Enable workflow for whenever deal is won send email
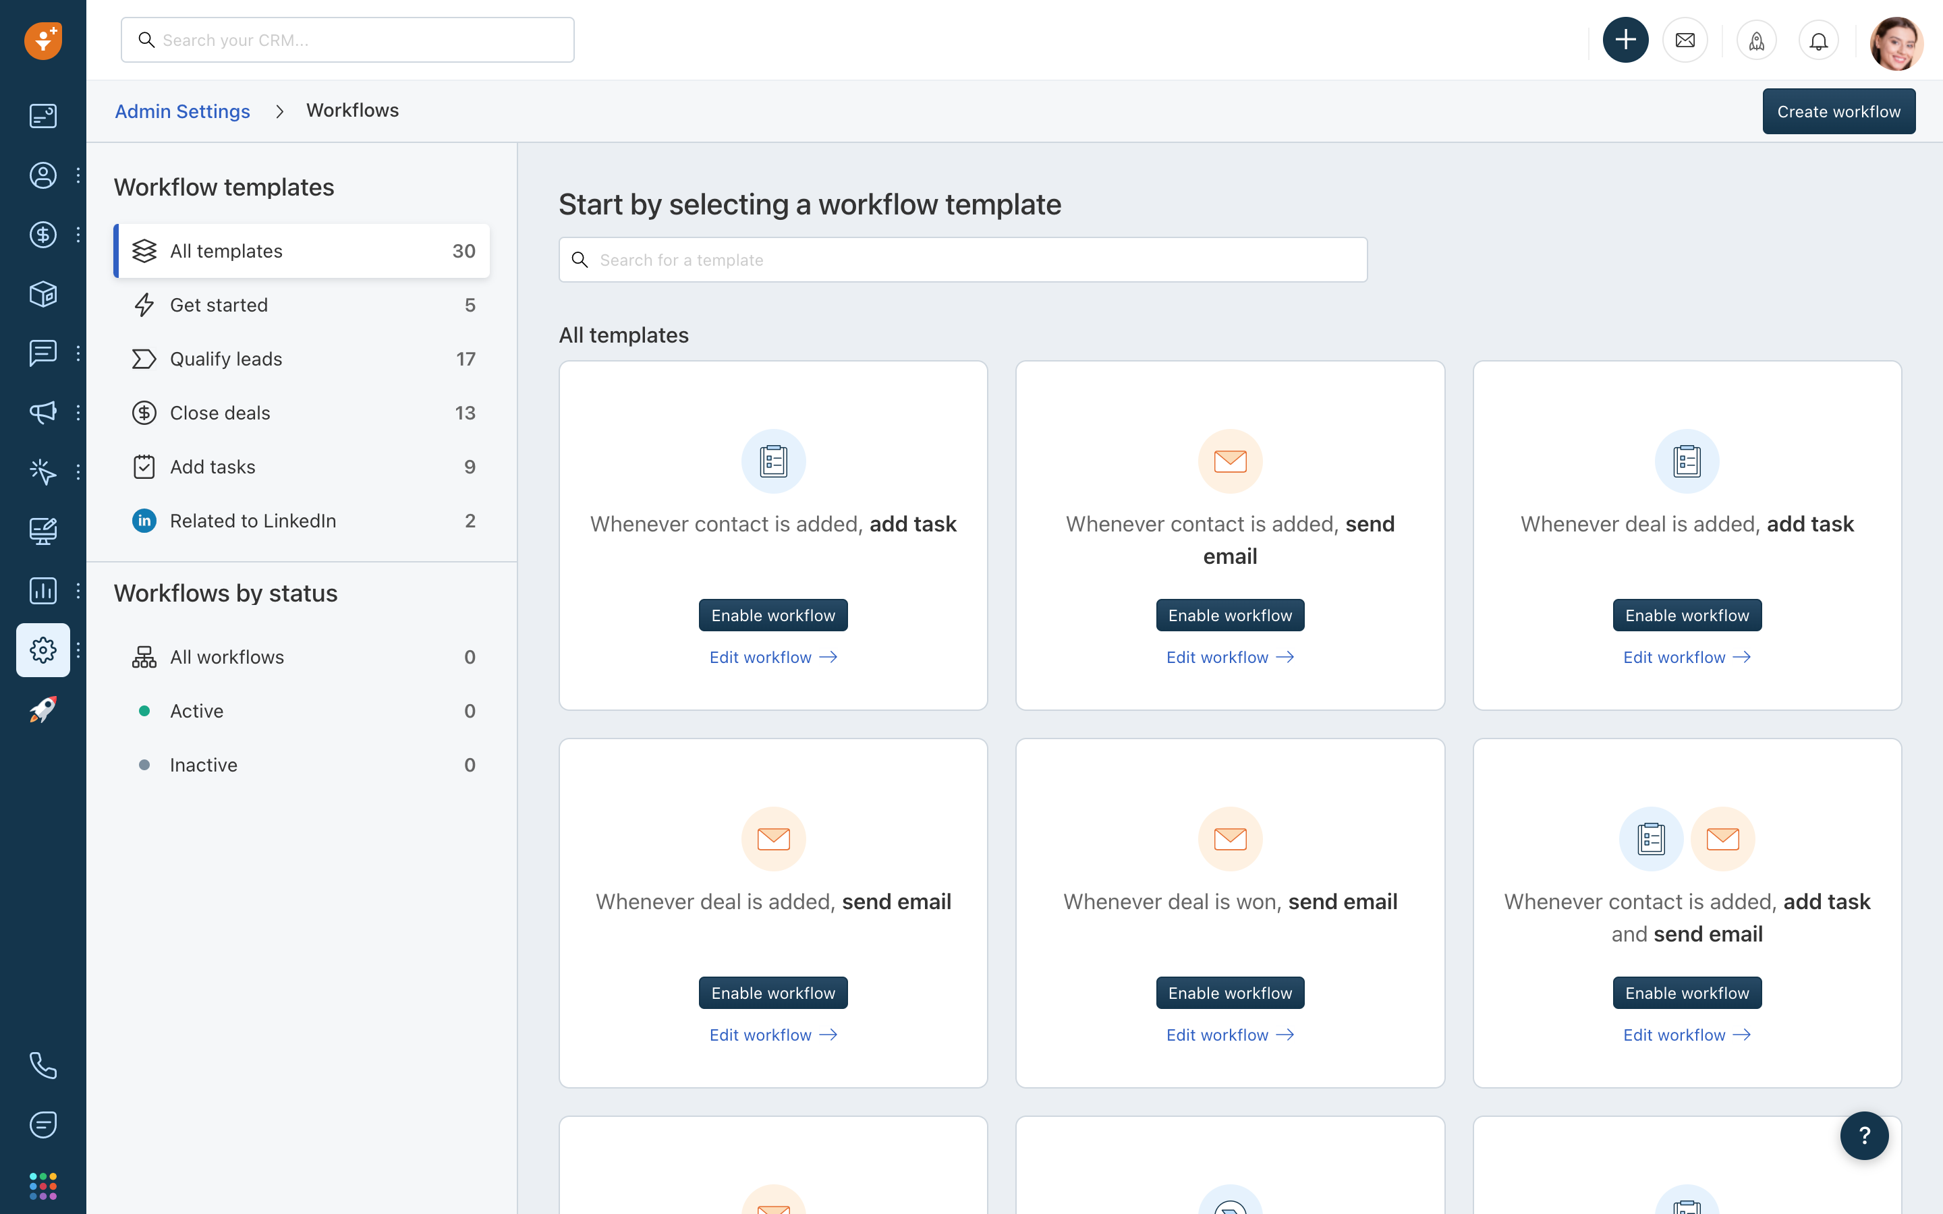The image size is (1943, 1214). pyautogui.click(x=1230, y=993)
